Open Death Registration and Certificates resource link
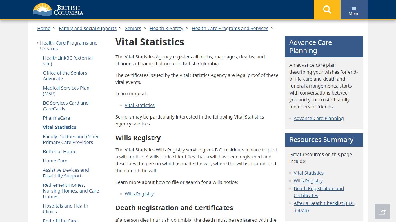Viewport: 396px width, 222px height. click(319, 192)
